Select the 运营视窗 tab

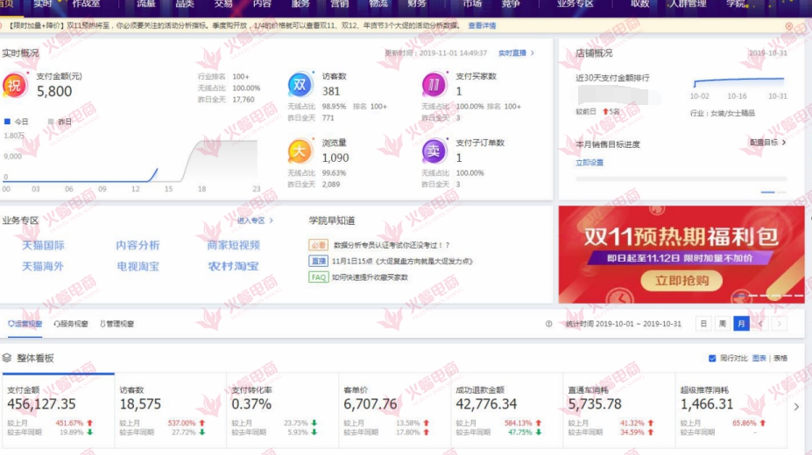click(x=25, y=324)
